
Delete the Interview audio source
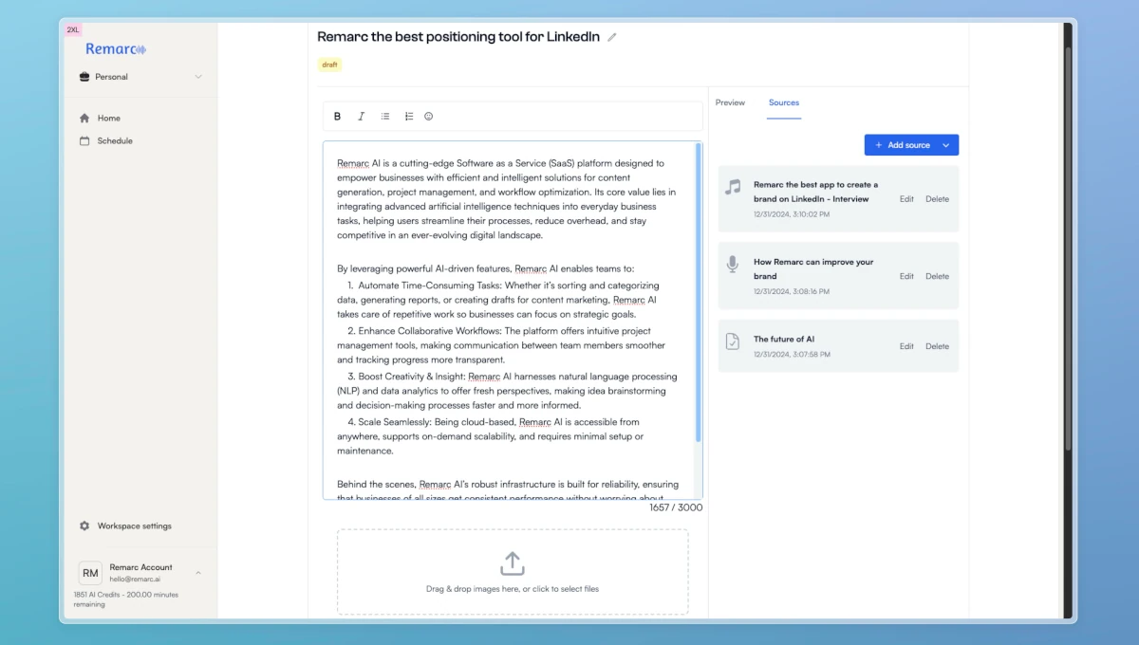pos(937,199)
